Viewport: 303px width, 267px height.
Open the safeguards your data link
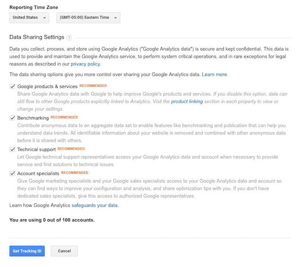pos(95,205)
